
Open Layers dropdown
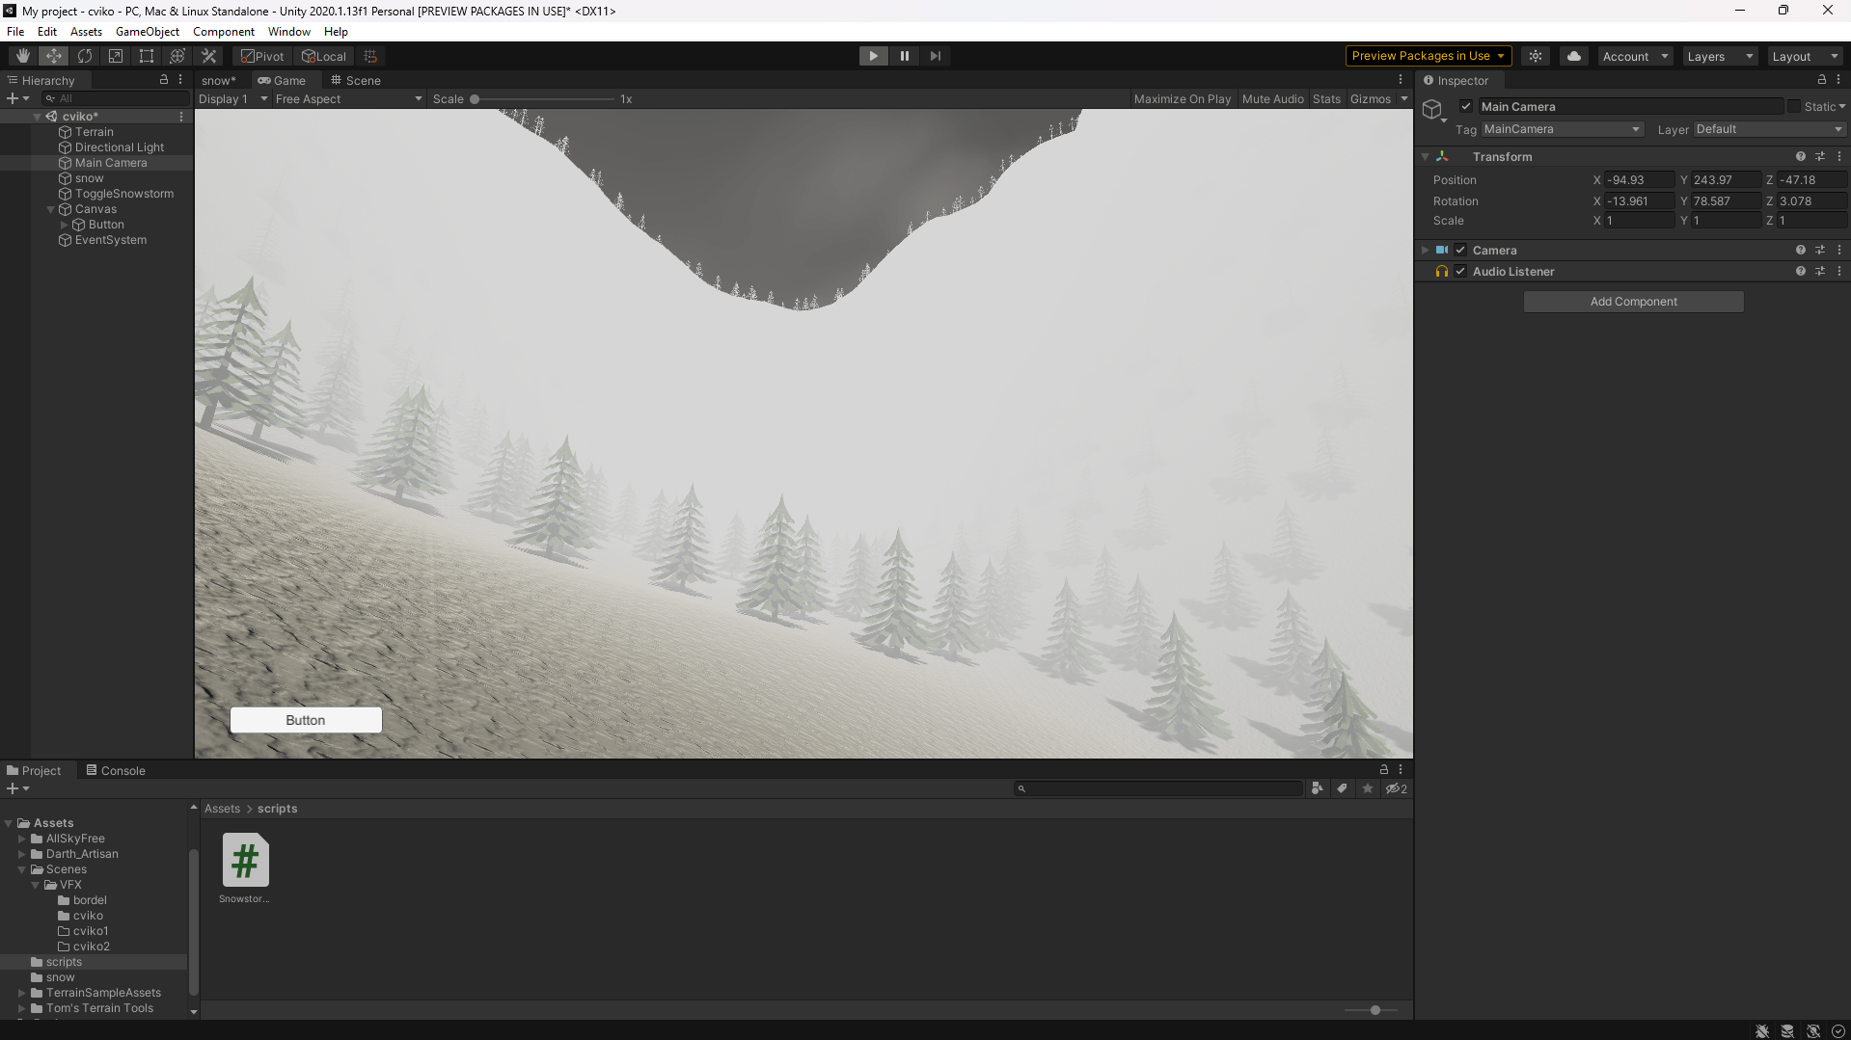point(1720,56)
